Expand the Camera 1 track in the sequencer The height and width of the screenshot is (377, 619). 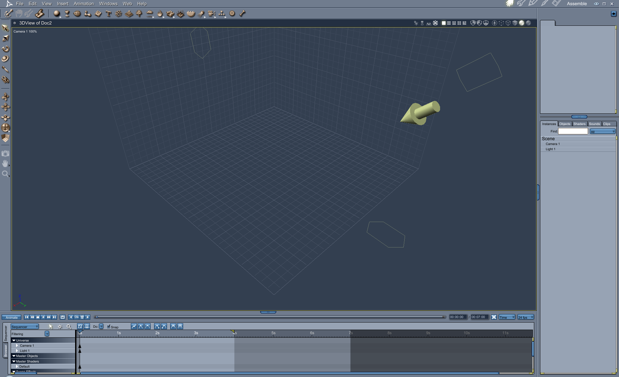(x=17, y=345)
